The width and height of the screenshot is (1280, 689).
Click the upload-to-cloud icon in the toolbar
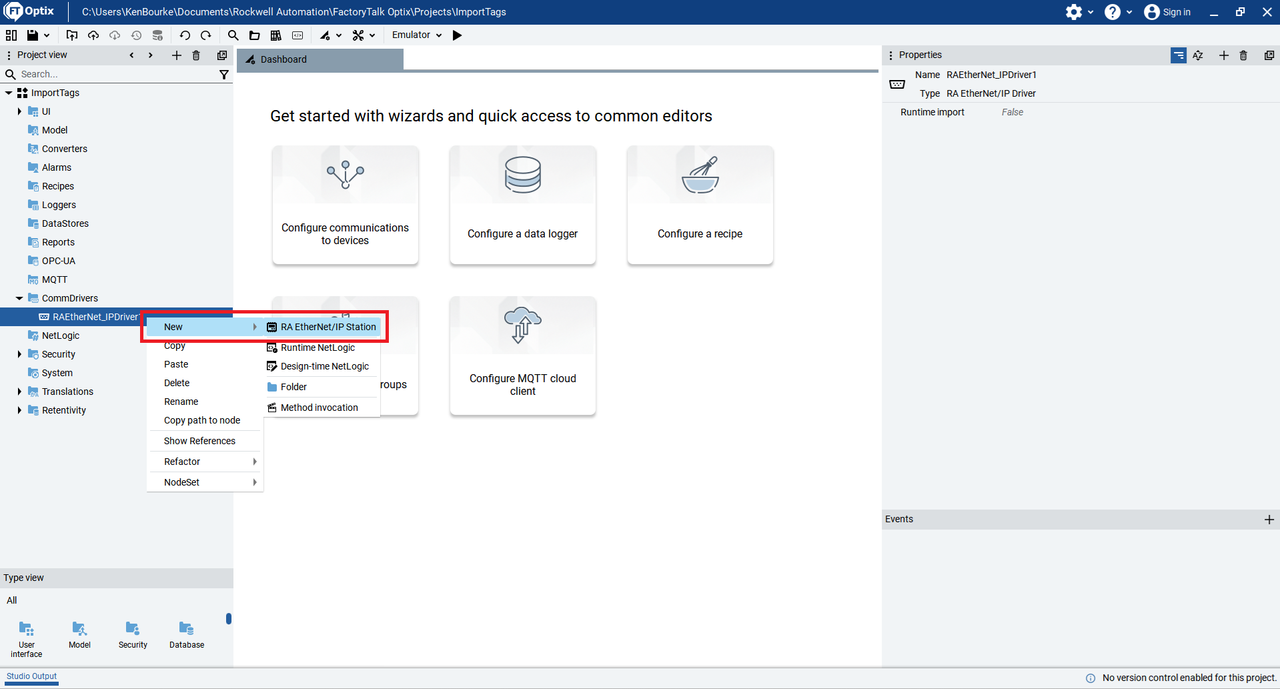click(x=93, y=35)
